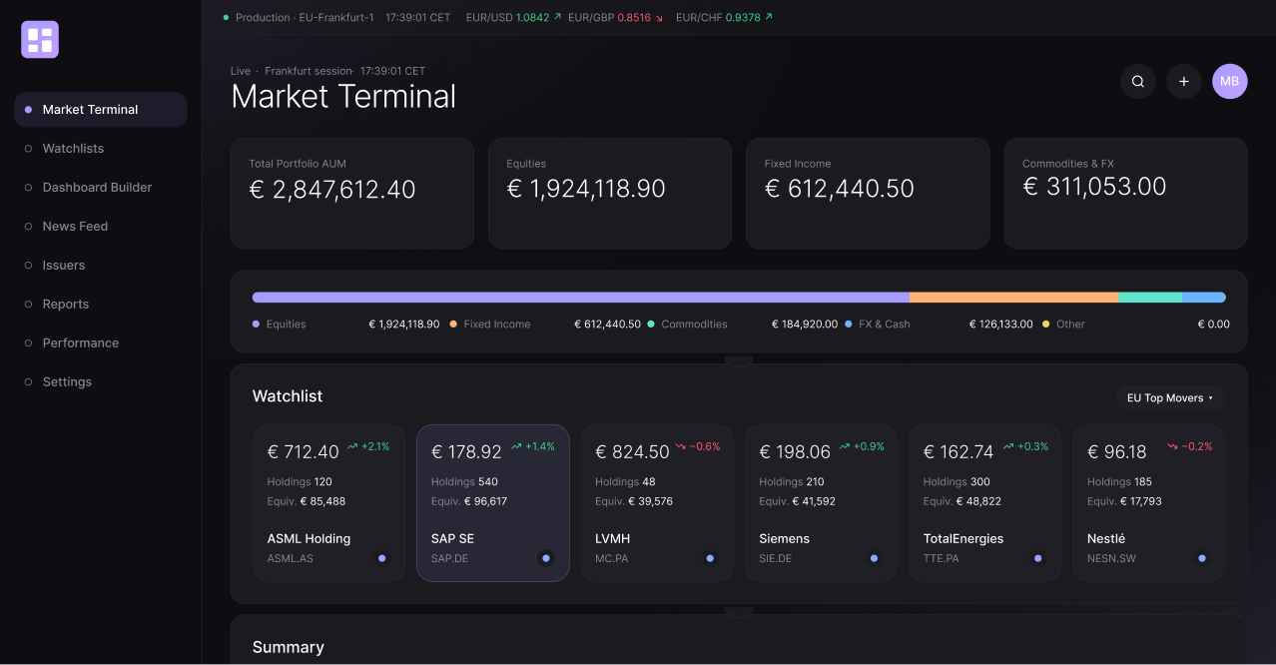
Task: Click the orange Fixed Income bar segment
Action: (x=1014, y=298)
